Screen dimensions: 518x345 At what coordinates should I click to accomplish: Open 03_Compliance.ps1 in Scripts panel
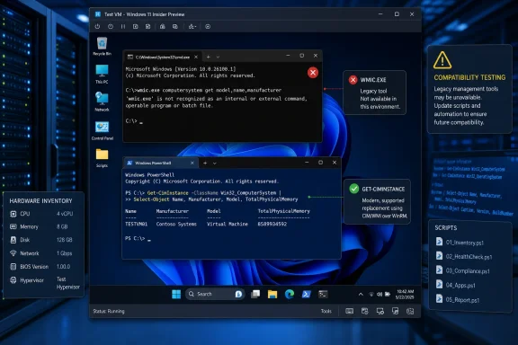click(463, 270)
